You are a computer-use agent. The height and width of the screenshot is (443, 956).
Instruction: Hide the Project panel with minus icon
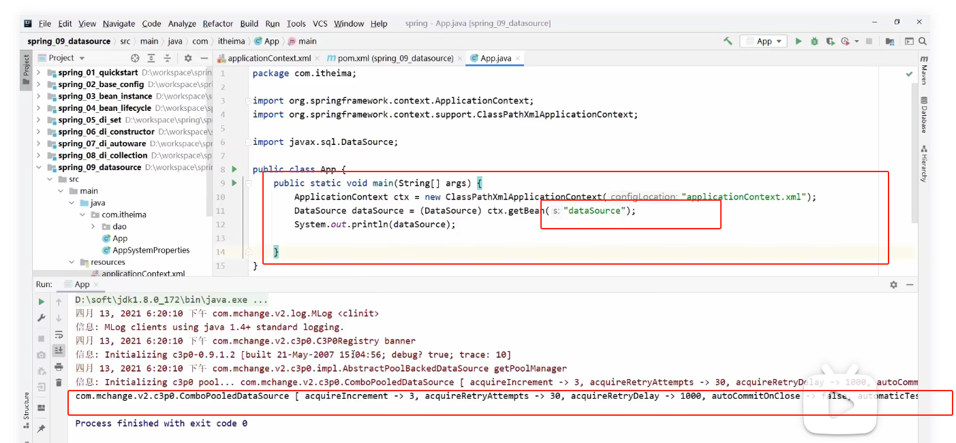click(x=203, y=58)
